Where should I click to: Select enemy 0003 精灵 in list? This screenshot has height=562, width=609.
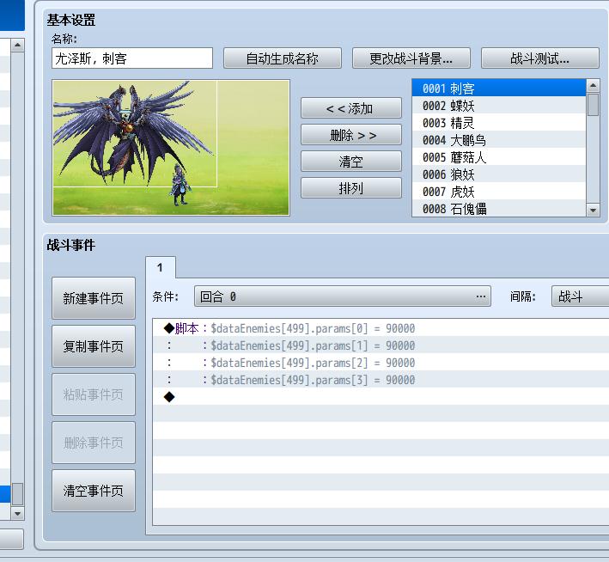pos(499,122)
